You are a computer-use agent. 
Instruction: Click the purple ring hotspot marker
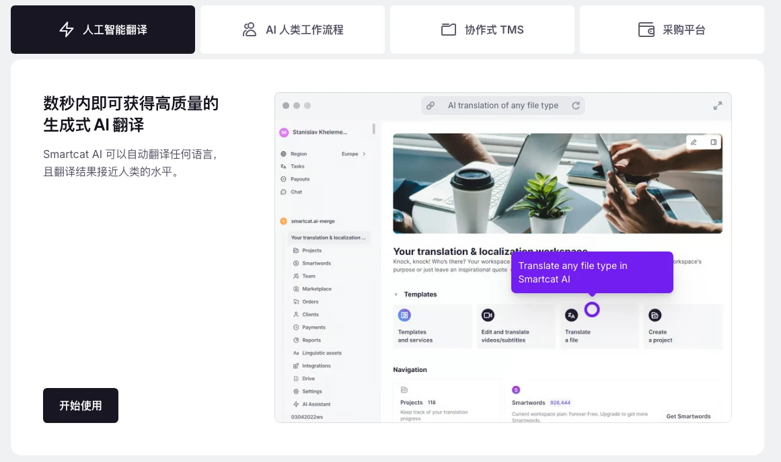(592, 309)
